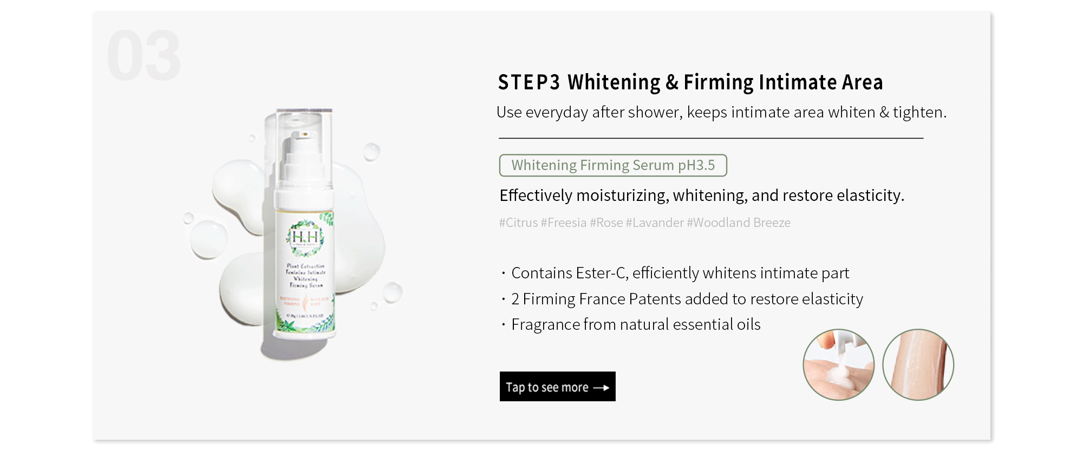Screen dimensions: 1083x456
Task: Click the arrow icon beside Tap to see more
Action: pos(601,388)
